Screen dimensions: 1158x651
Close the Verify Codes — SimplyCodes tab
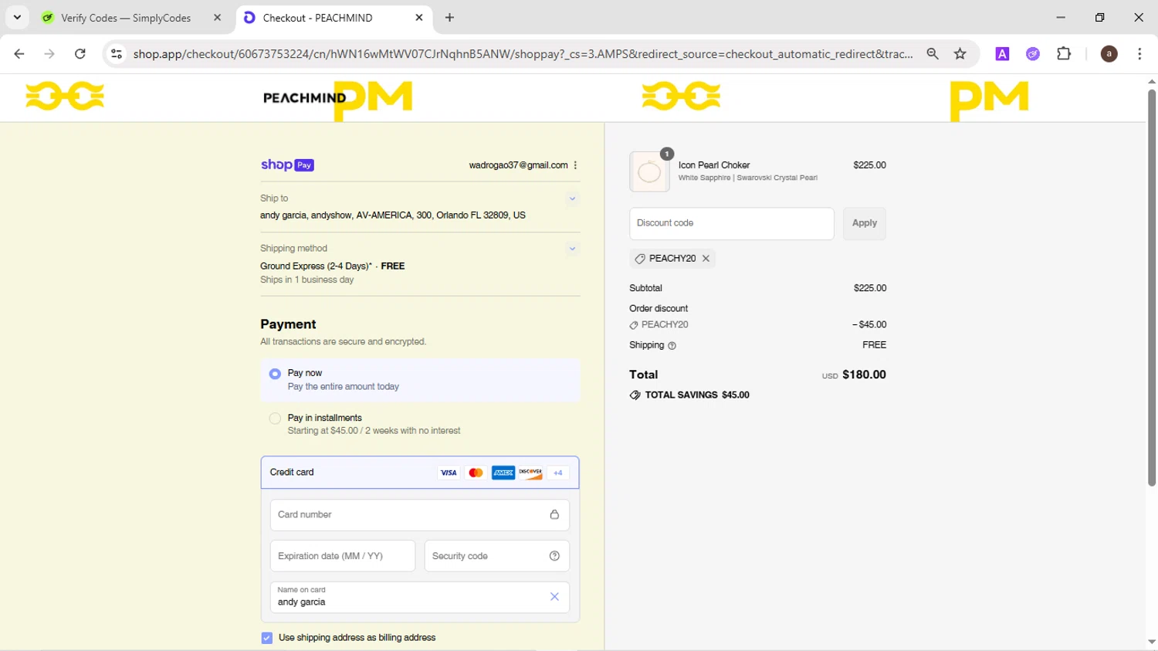(x=217, y=18)
